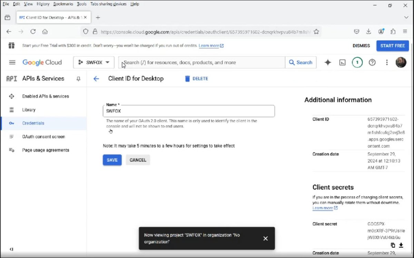Screen dimensions: 414x258
Task: Open the three-dot settings and utilities menu
Action: click(387, 62)
